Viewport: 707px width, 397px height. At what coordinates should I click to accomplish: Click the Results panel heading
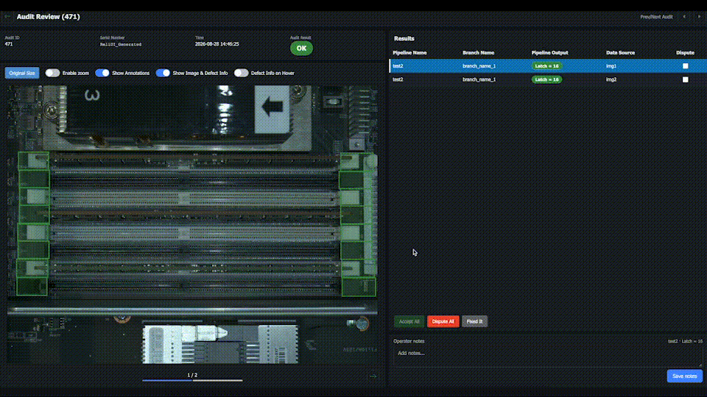404,39
